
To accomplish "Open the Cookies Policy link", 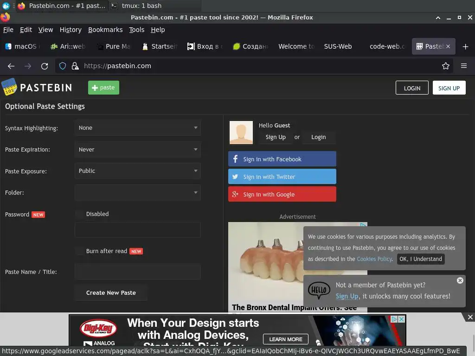I will [x=374, y=259].
